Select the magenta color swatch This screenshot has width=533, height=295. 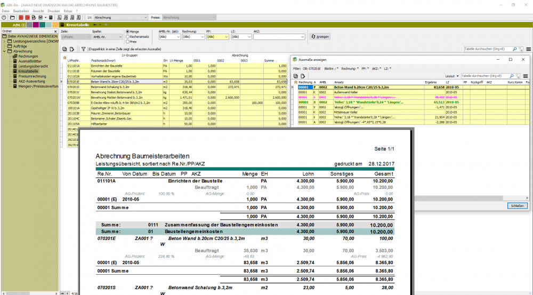point(36,25)
